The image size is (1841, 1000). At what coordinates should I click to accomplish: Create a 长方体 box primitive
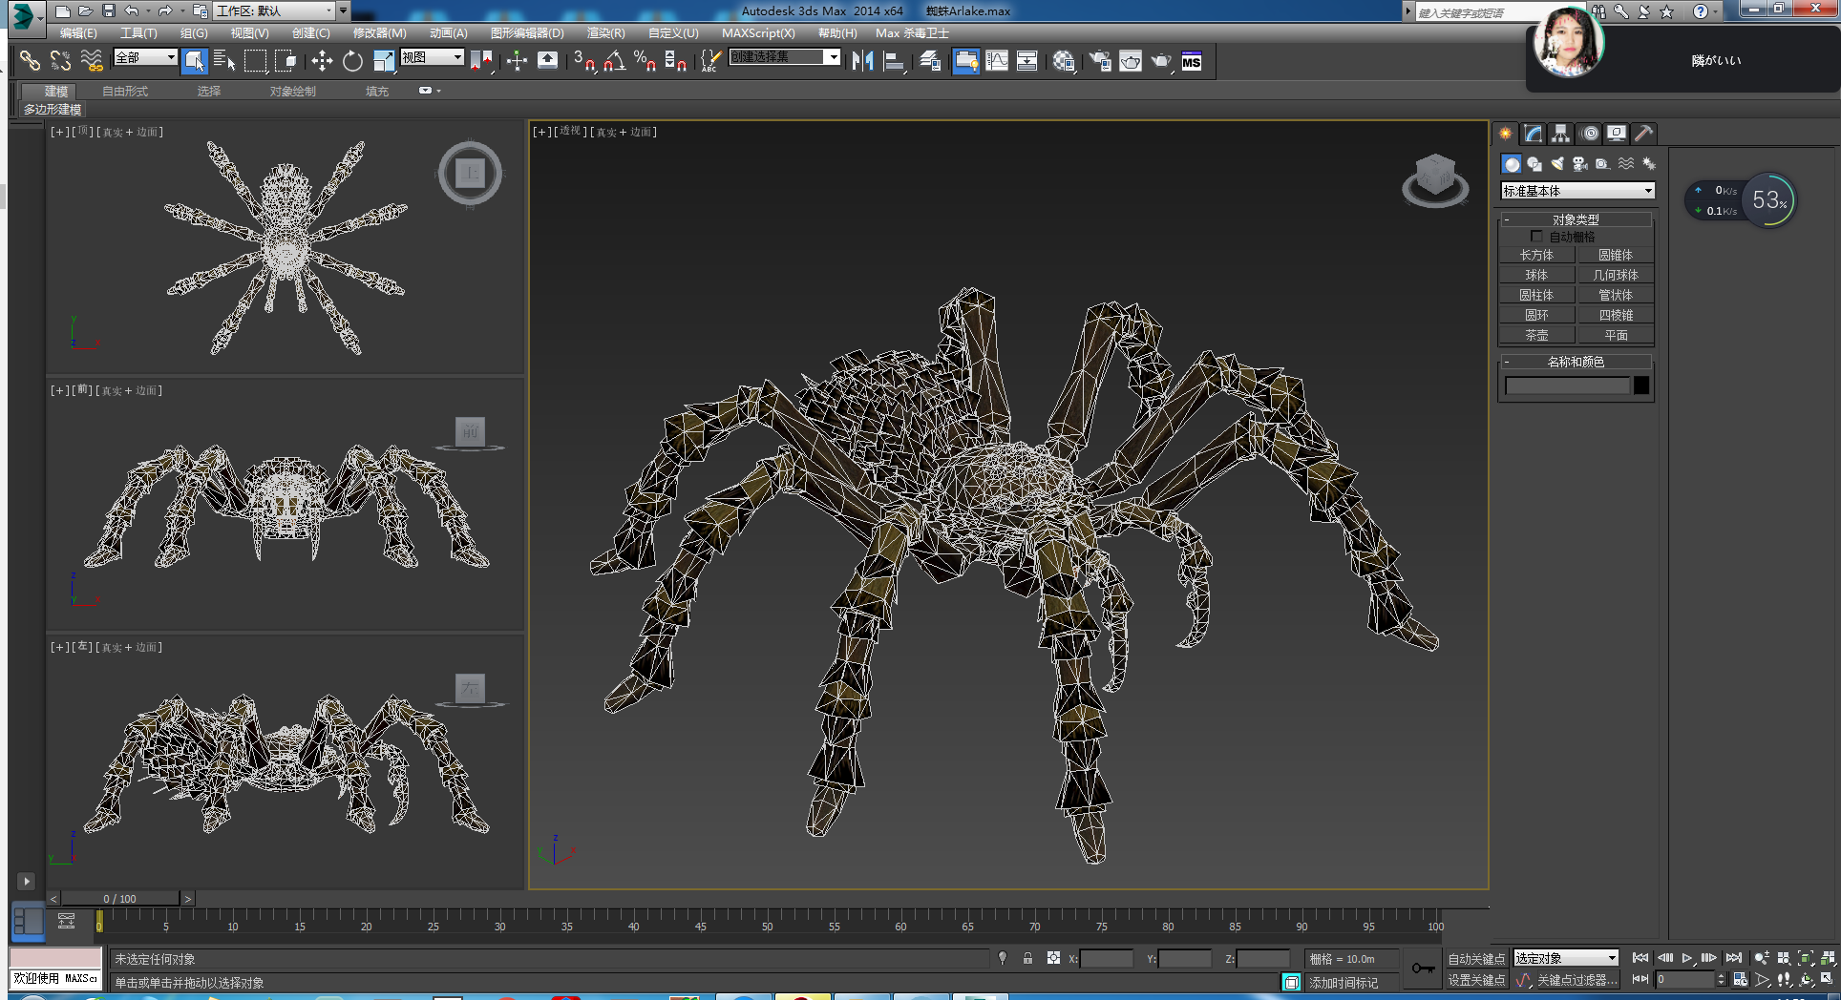click(x=1536, y=255)
